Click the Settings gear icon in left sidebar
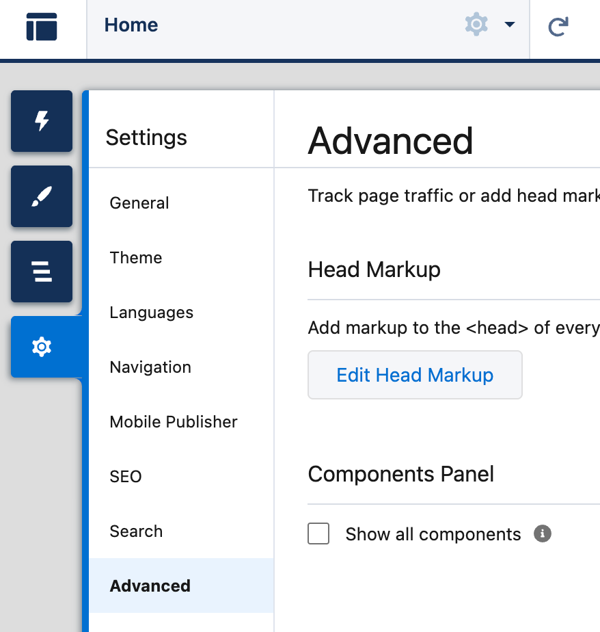This screenshot has height=632, width=600. 41,347
